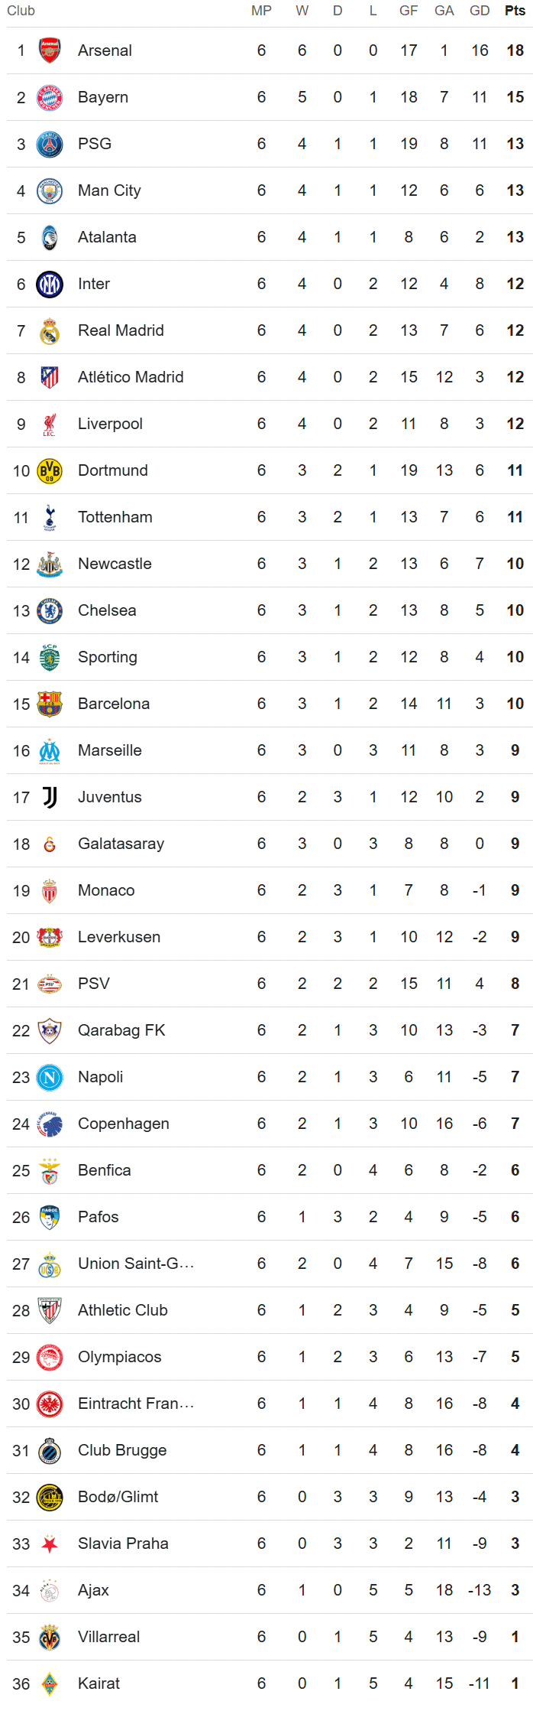The height and width of the screenshot is (1711, 533).
Task: Open the Liverpool team link
Action: [x=110, y=424]
